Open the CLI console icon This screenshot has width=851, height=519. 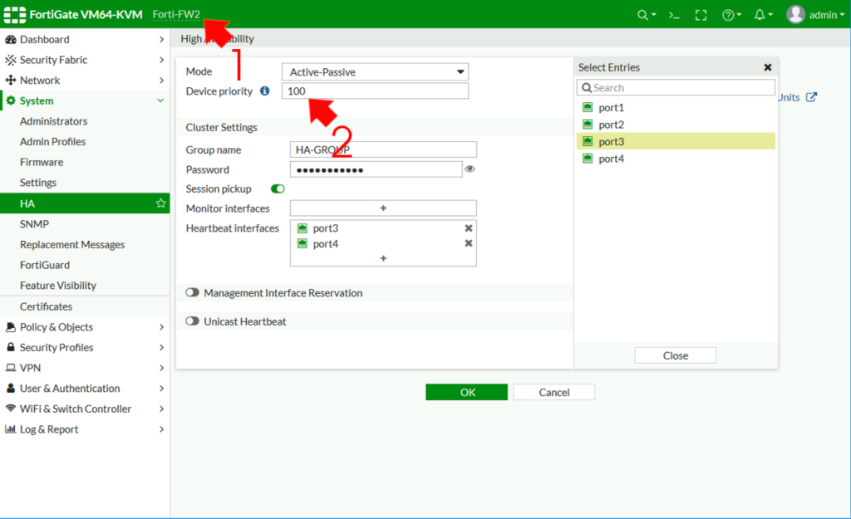[x=673, y=14]
